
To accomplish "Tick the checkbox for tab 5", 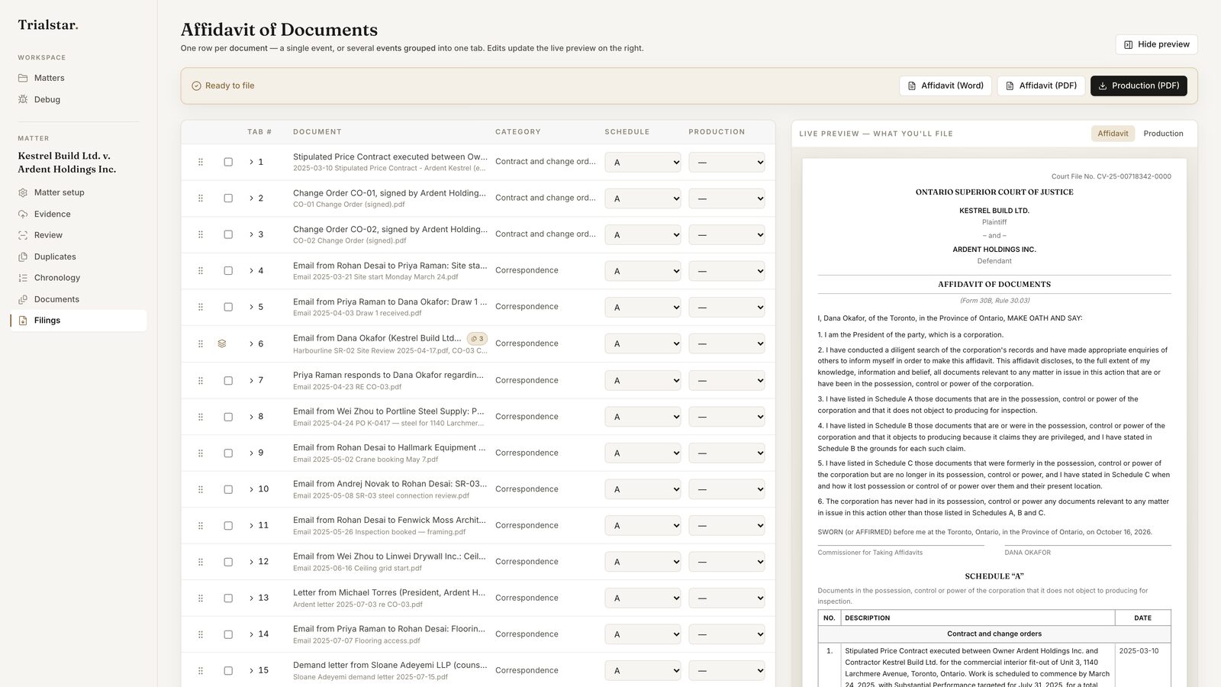I will tap(228, 307).
